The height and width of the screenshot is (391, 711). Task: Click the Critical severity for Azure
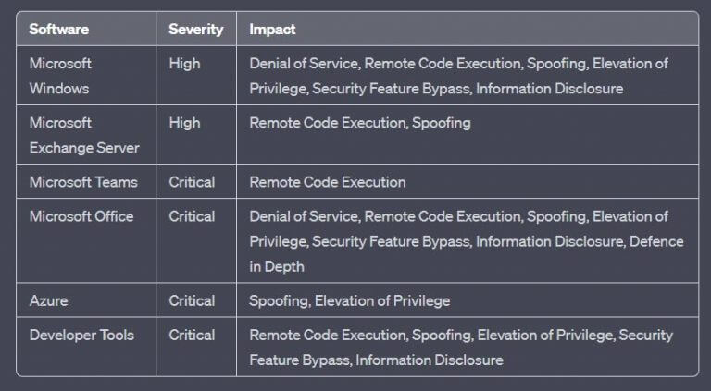(192, 300)
